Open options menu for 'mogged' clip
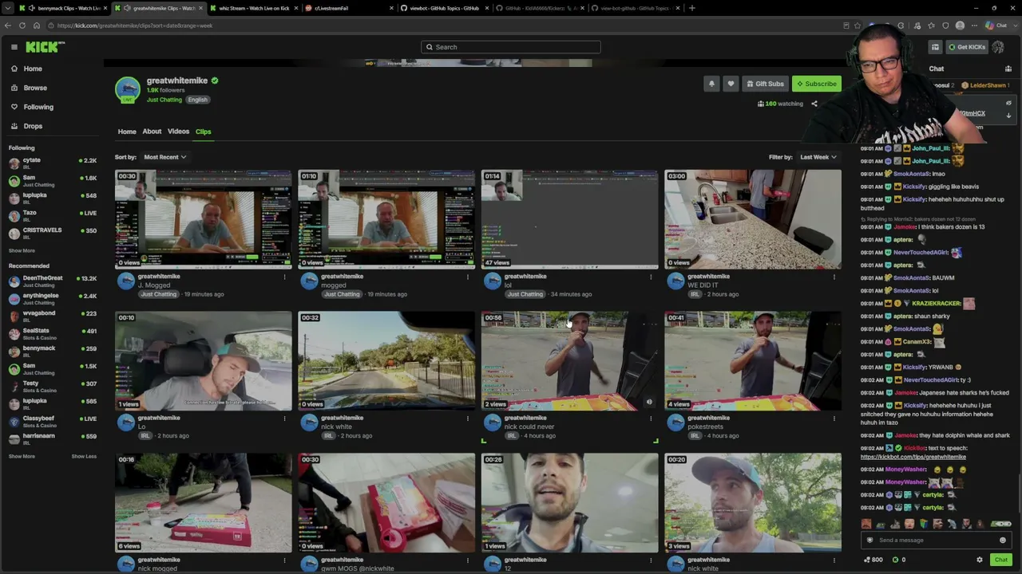 click(468, 277)
